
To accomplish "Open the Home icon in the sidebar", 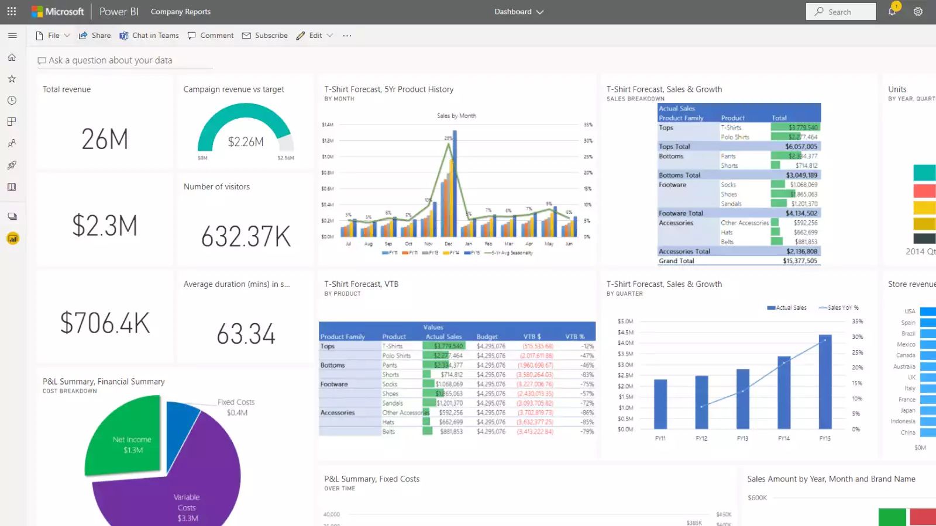I will 12,57.
